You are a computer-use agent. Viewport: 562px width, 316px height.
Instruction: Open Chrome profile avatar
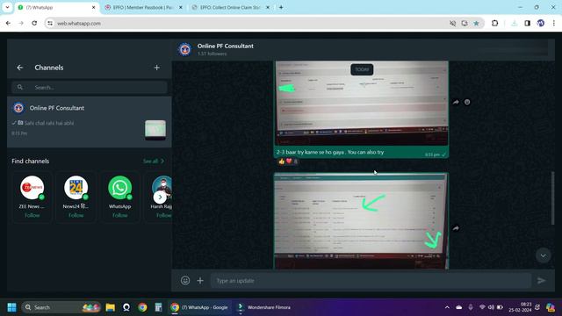click(541, 24)
